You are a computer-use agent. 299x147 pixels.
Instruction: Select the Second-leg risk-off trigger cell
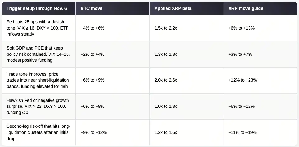point(38,132)
